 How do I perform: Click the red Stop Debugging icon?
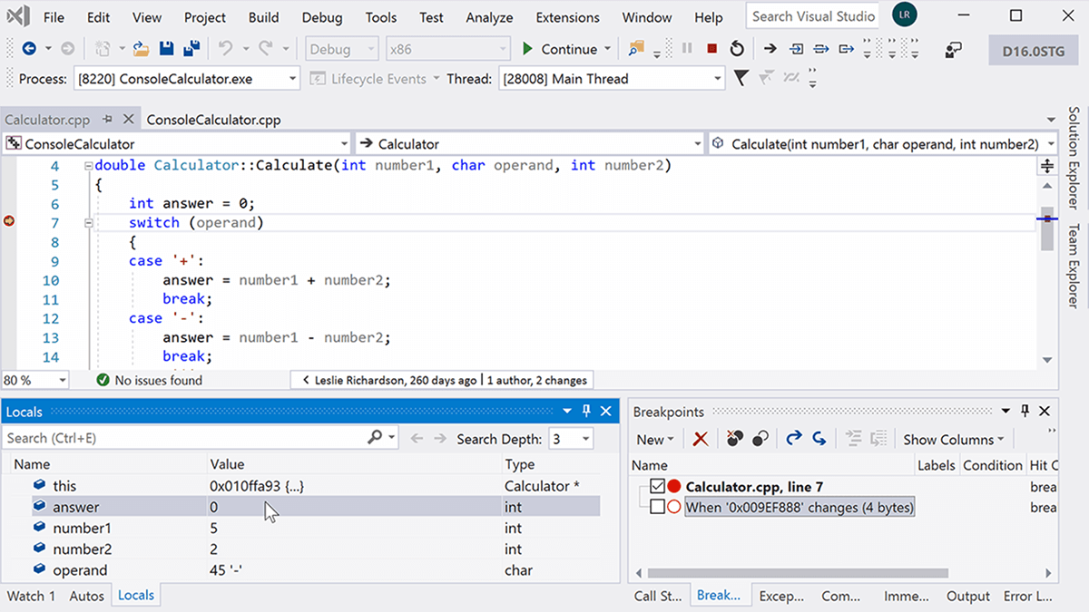pos(711,49)
